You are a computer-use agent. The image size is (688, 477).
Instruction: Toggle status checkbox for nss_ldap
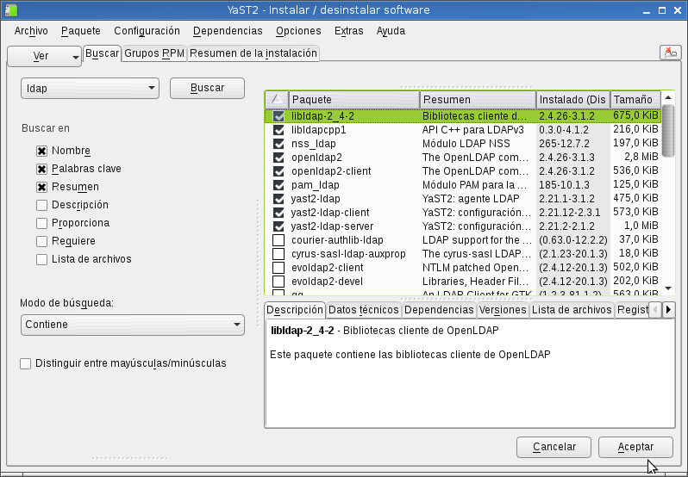tap(278, 144)
